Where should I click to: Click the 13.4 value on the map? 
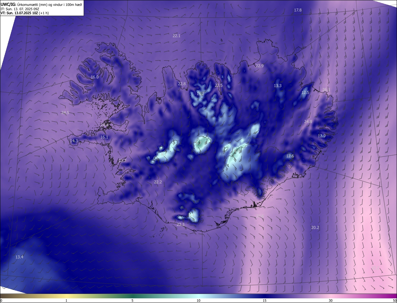(19, 257)
